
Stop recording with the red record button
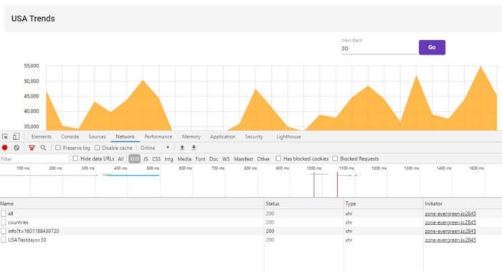pos(4,148)
